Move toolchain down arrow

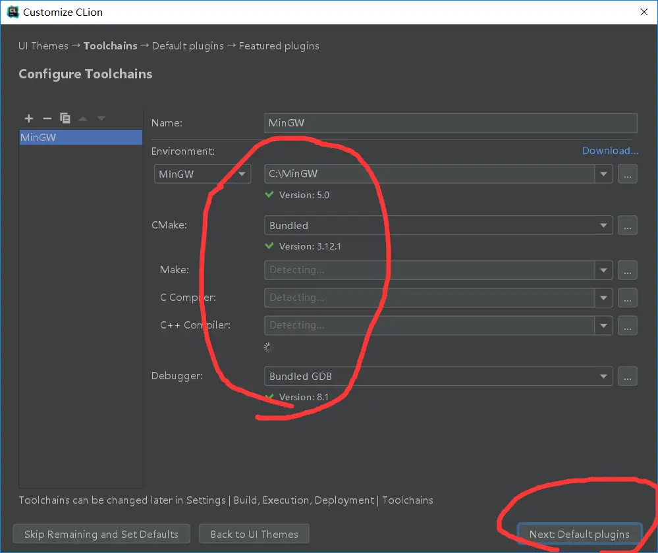[x=101, y=118]
